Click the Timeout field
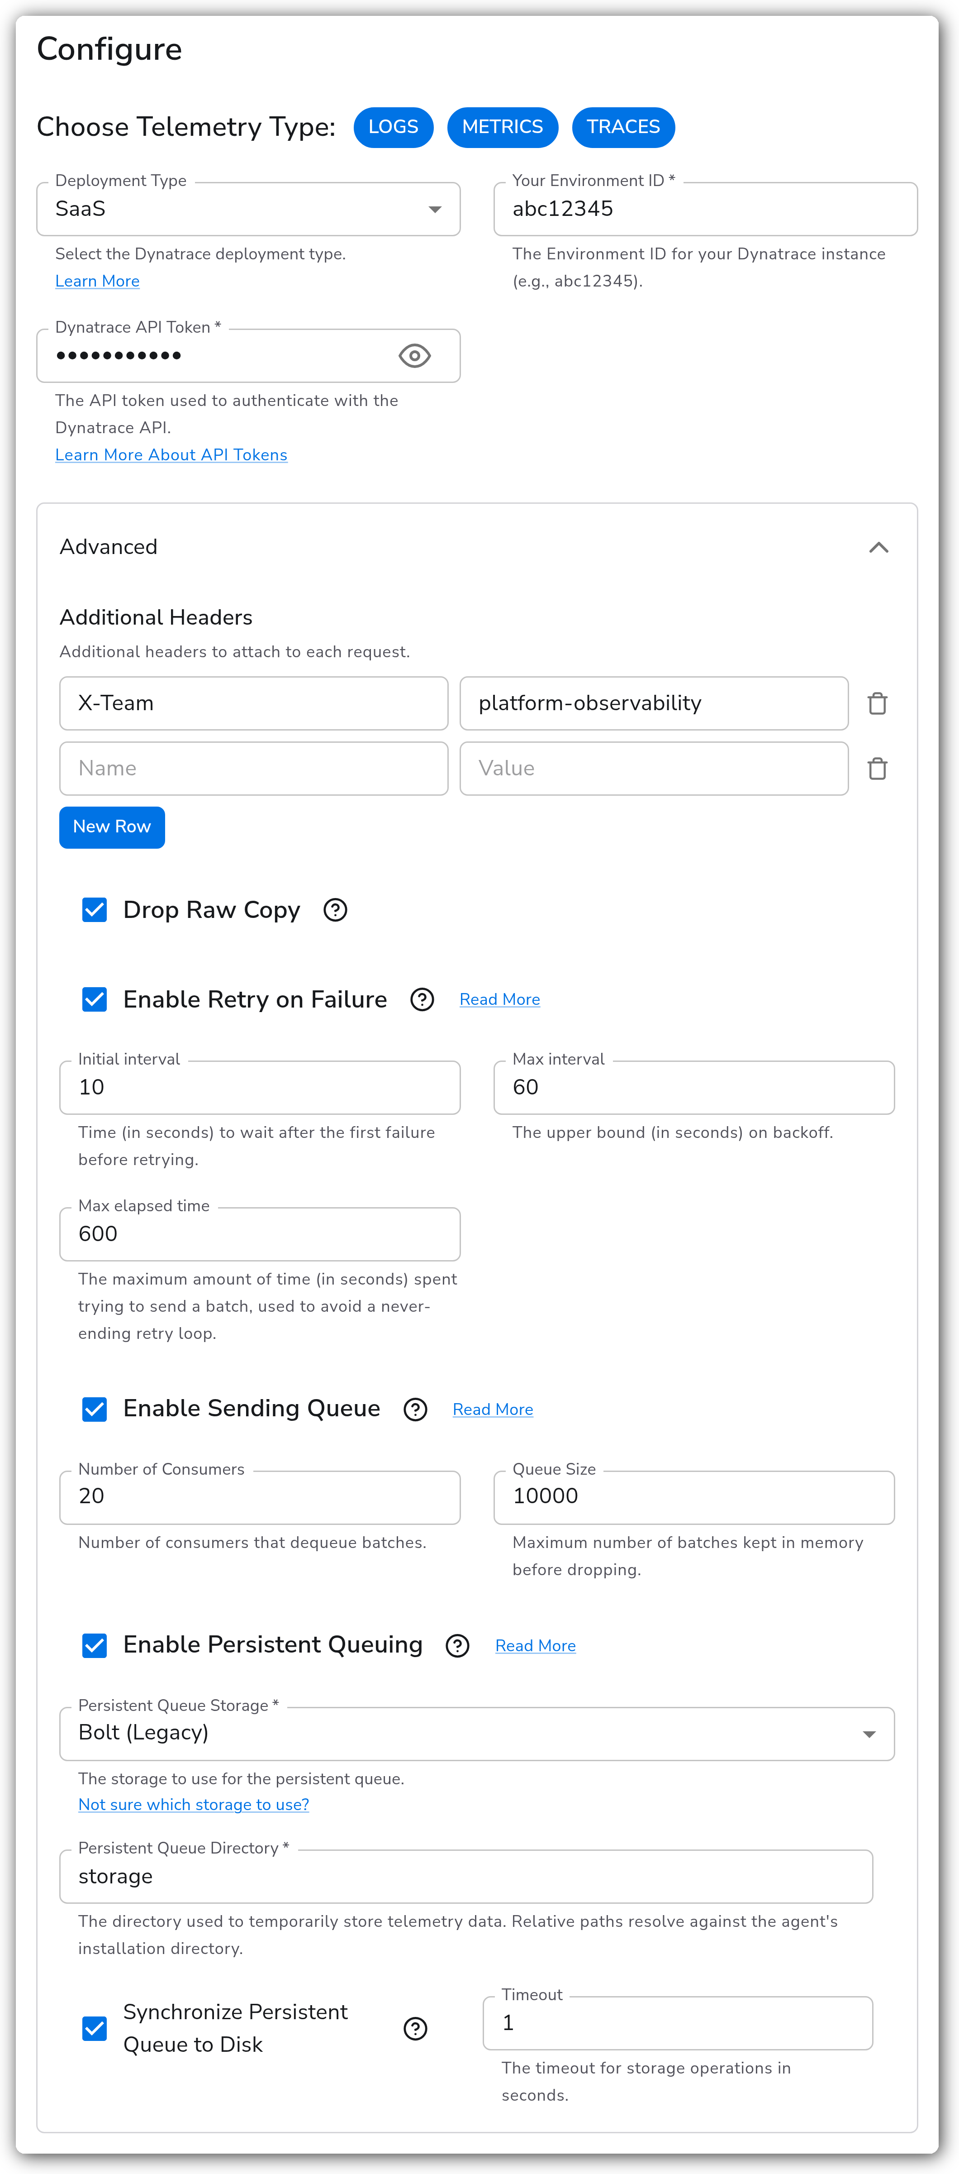The height and width of the screenshot is (2174, 959). [678, 2024]
